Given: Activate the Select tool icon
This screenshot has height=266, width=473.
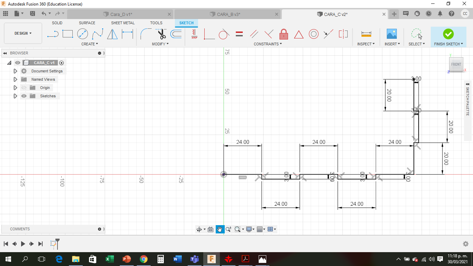Looking at the screenshot, I should (417, 34).
